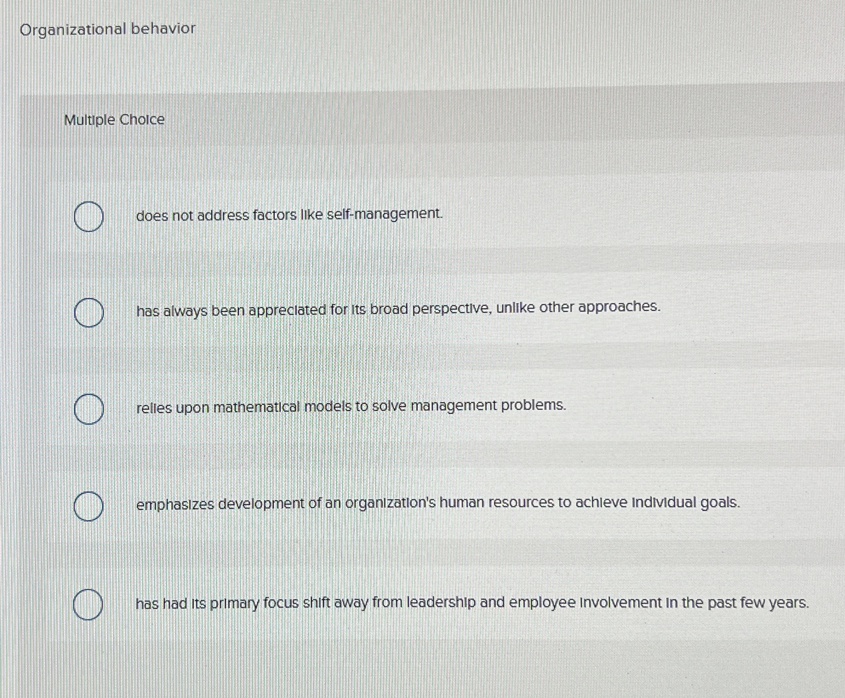Click the leadership and employee involvement answer text
The height and width of the screenshot is (698, 845).
point(472,602)
